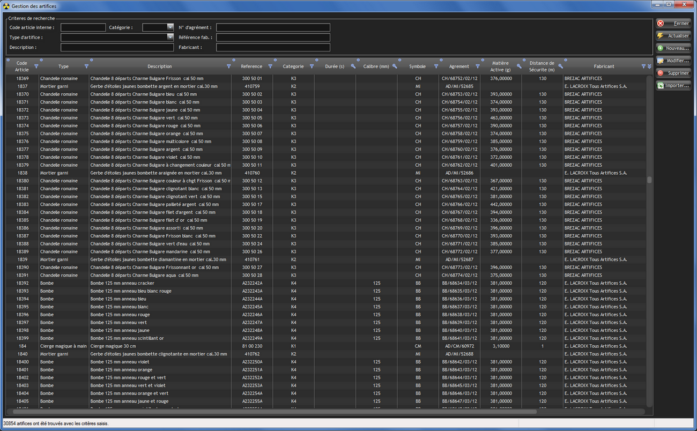Click the Distance de Sécurité search magnifier
The image size is (697, 431).
(560, 66)
